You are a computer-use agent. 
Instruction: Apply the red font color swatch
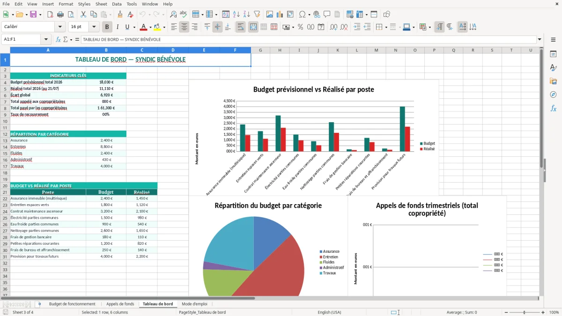pos(143,27)
